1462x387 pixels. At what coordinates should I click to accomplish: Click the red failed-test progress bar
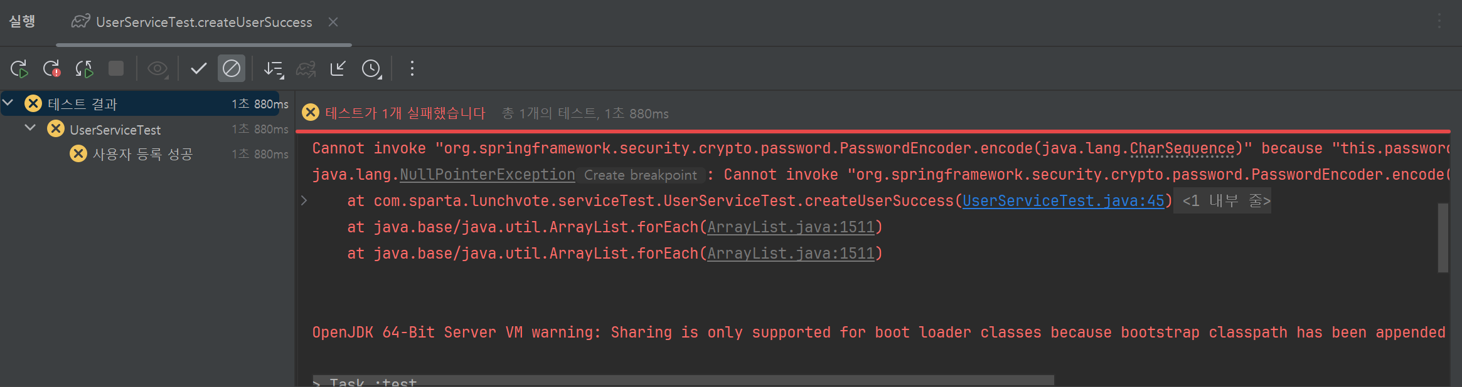point(873,132)
